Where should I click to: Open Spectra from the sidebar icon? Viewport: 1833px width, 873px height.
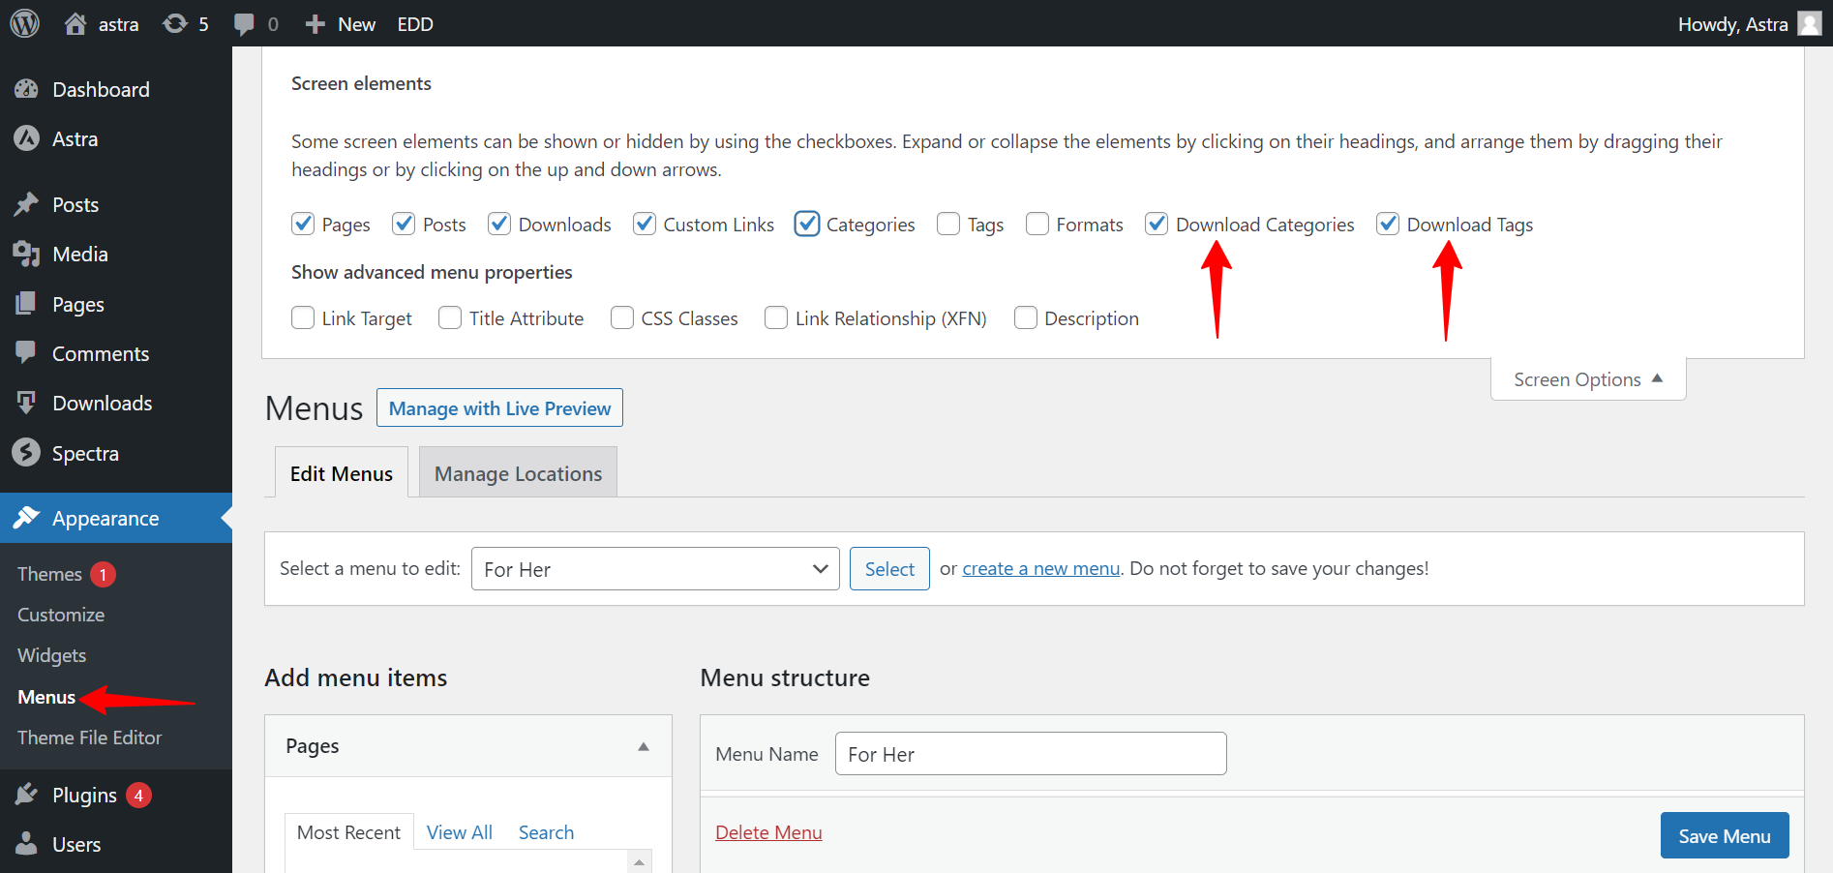[26, 453]
